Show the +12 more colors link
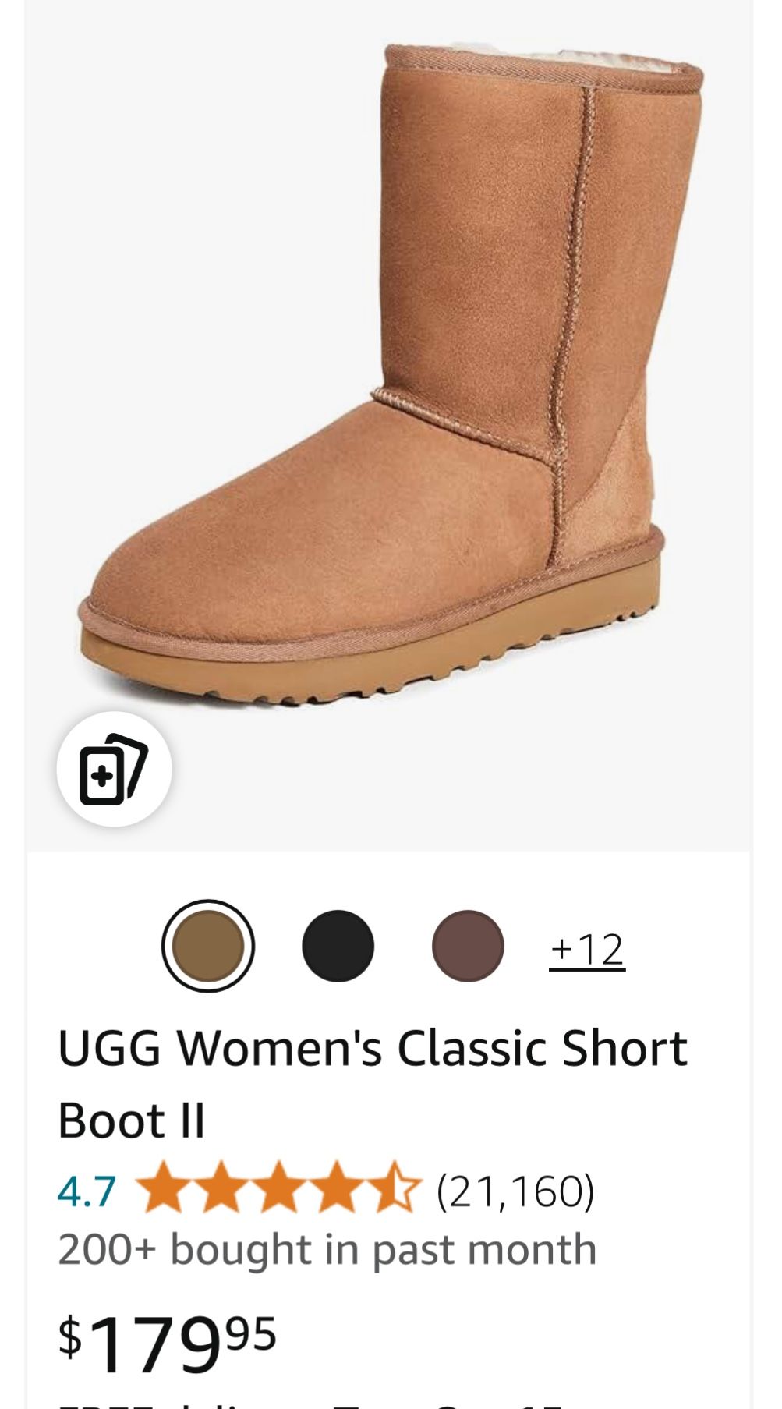This screenshot has height=1409, width=782. coord(587,950)
